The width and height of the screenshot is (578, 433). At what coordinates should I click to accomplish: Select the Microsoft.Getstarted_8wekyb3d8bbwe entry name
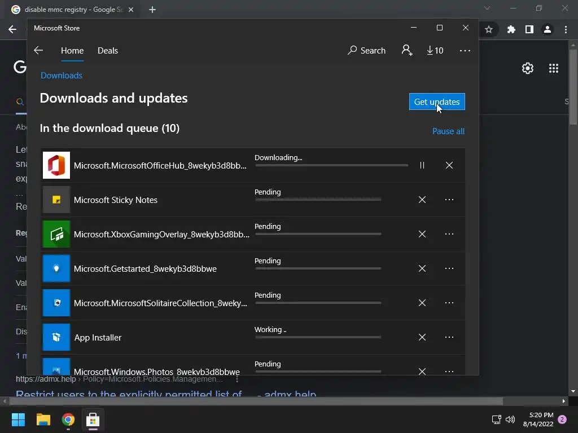(x=145, y=269)
